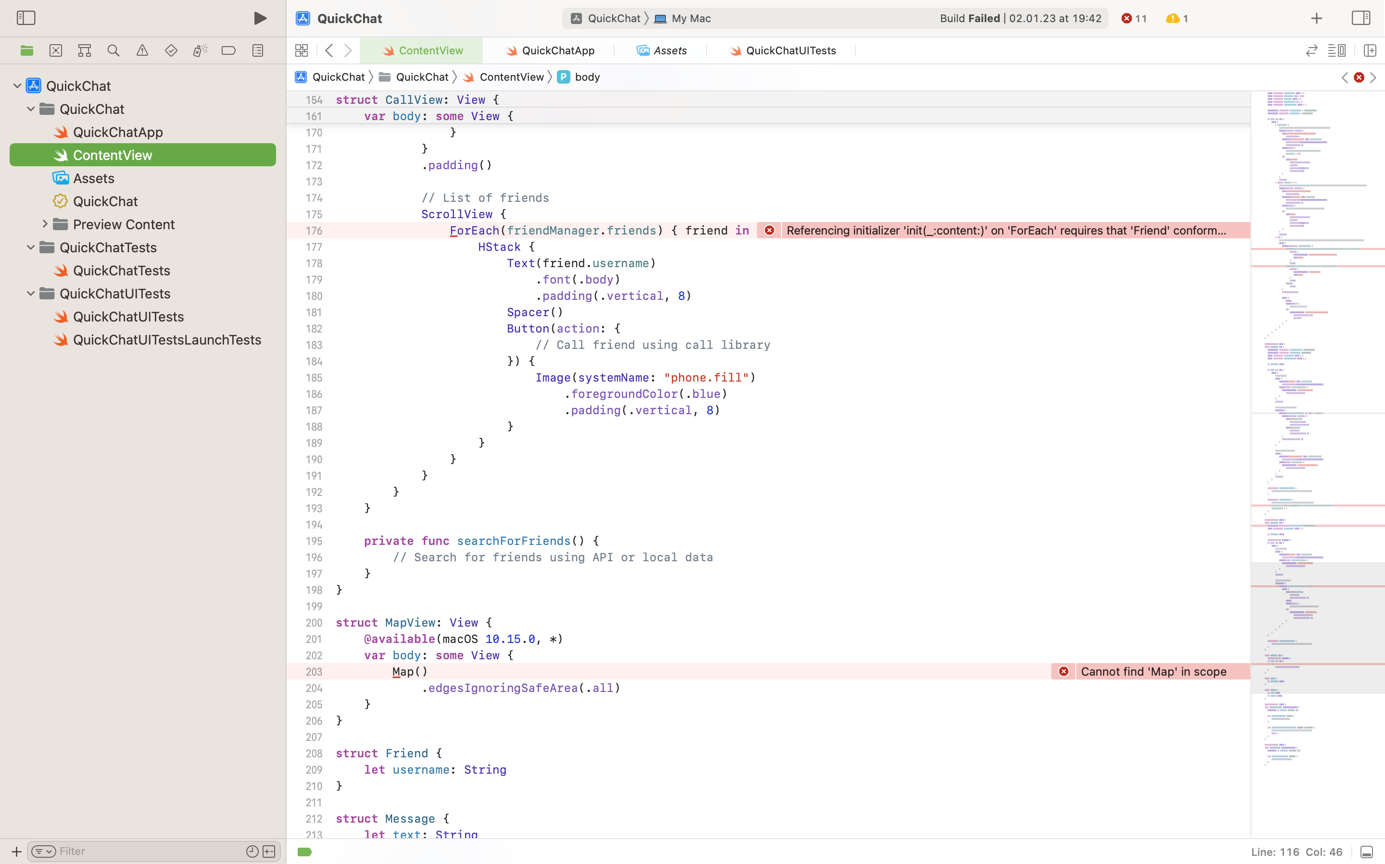
Task: Select QuickChatApp file in navigator
Action: (143, 132)
